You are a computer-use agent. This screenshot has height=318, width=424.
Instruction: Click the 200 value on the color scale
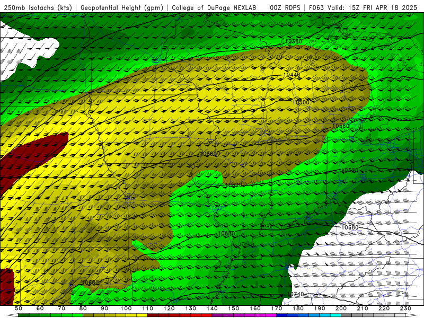[341, 308]
